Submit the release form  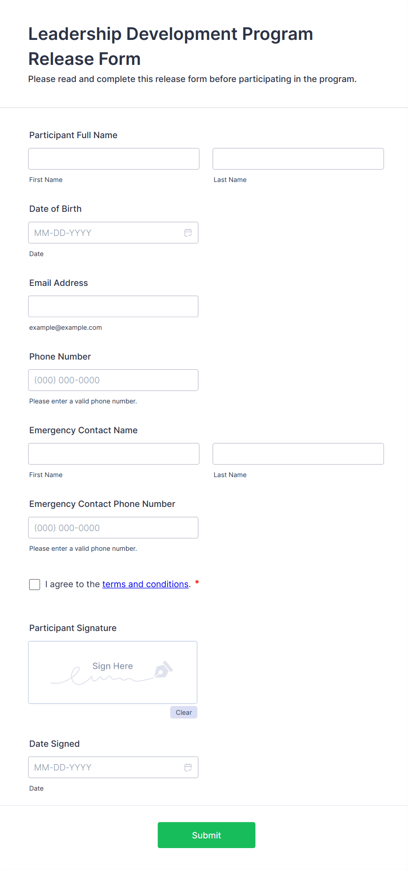207,835
